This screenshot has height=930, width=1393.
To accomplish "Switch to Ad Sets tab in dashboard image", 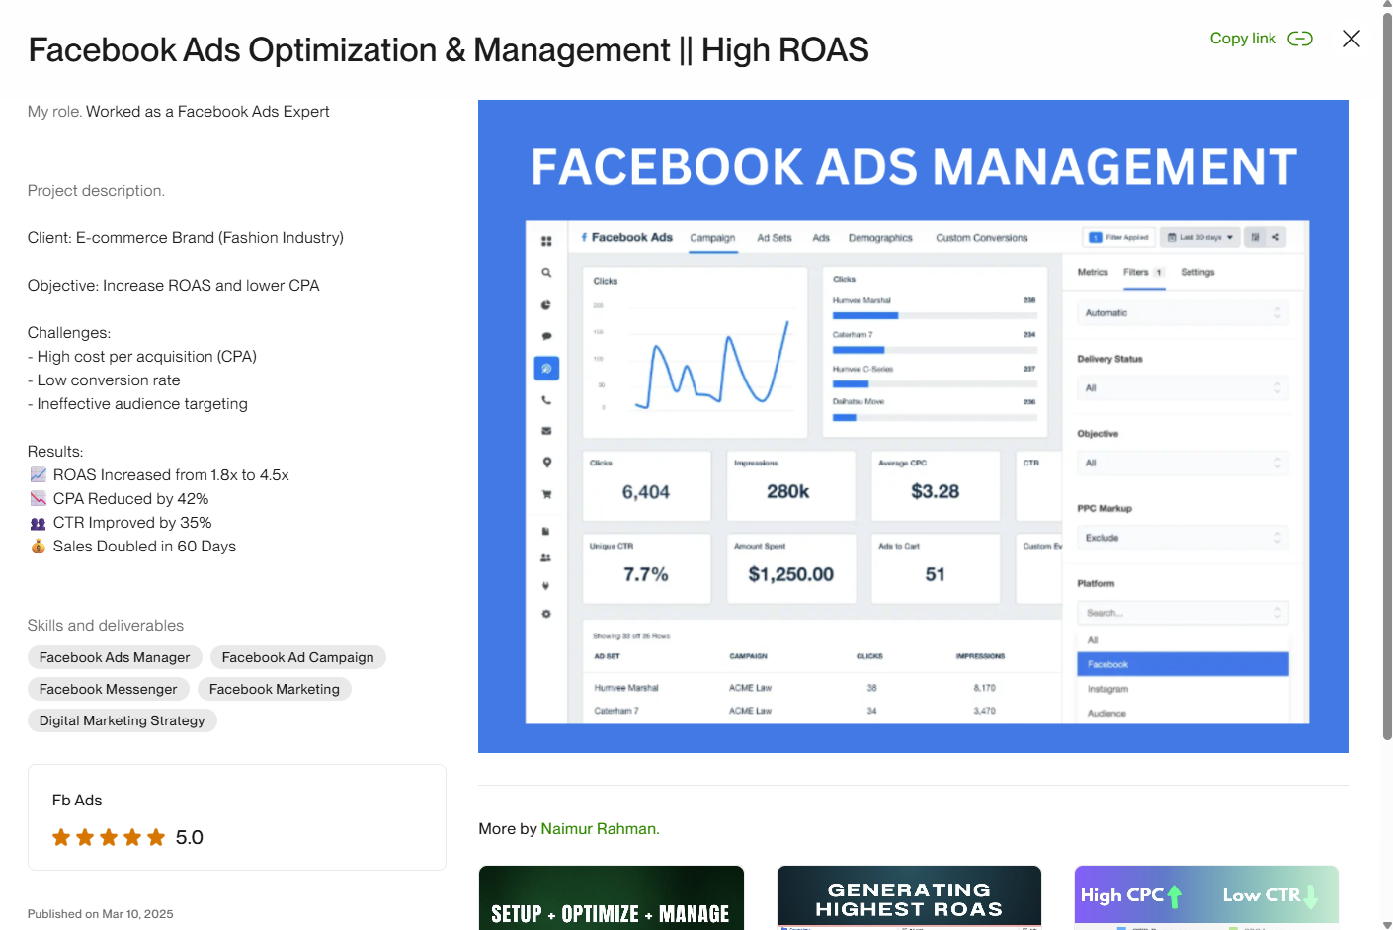I will 775,238.
